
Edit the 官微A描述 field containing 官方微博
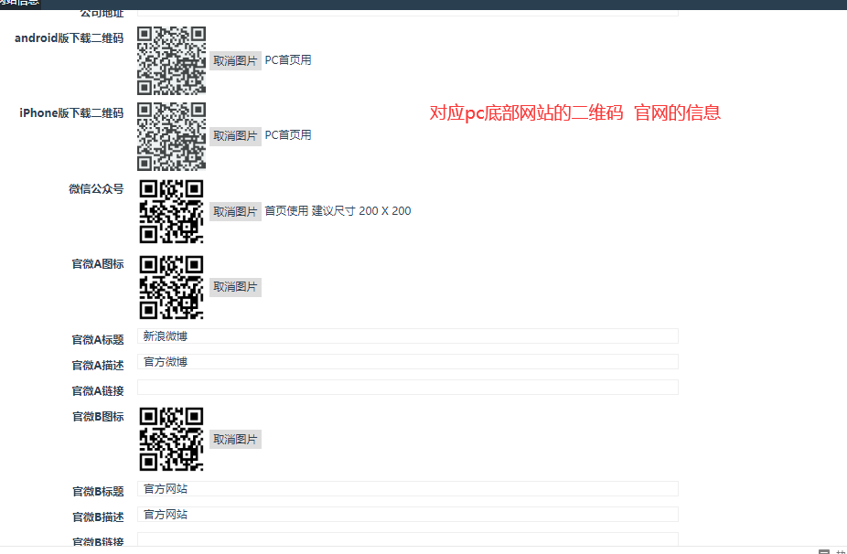click(x=408, y=362)
